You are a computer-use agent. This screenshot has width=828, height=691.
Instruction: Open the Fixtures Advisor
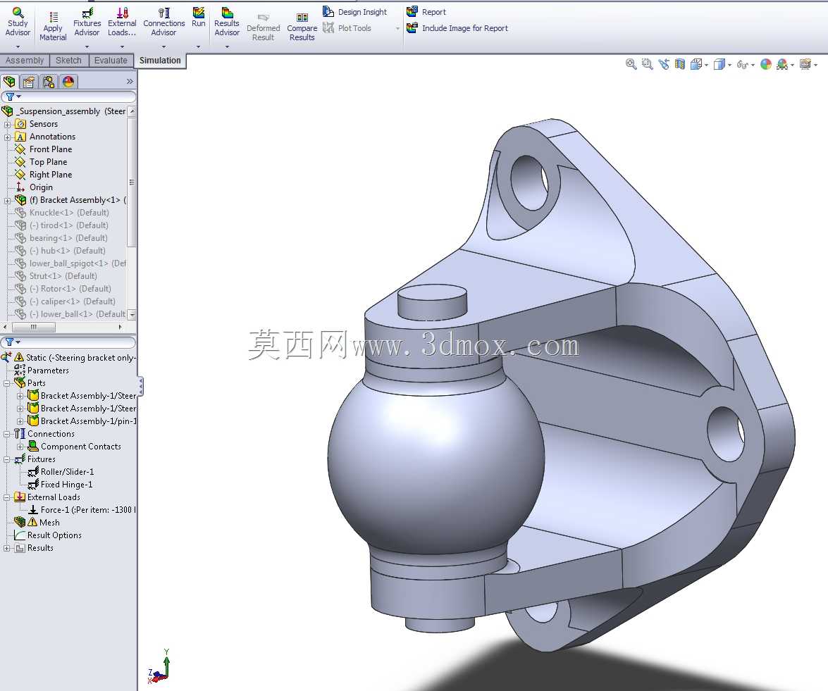87,22
